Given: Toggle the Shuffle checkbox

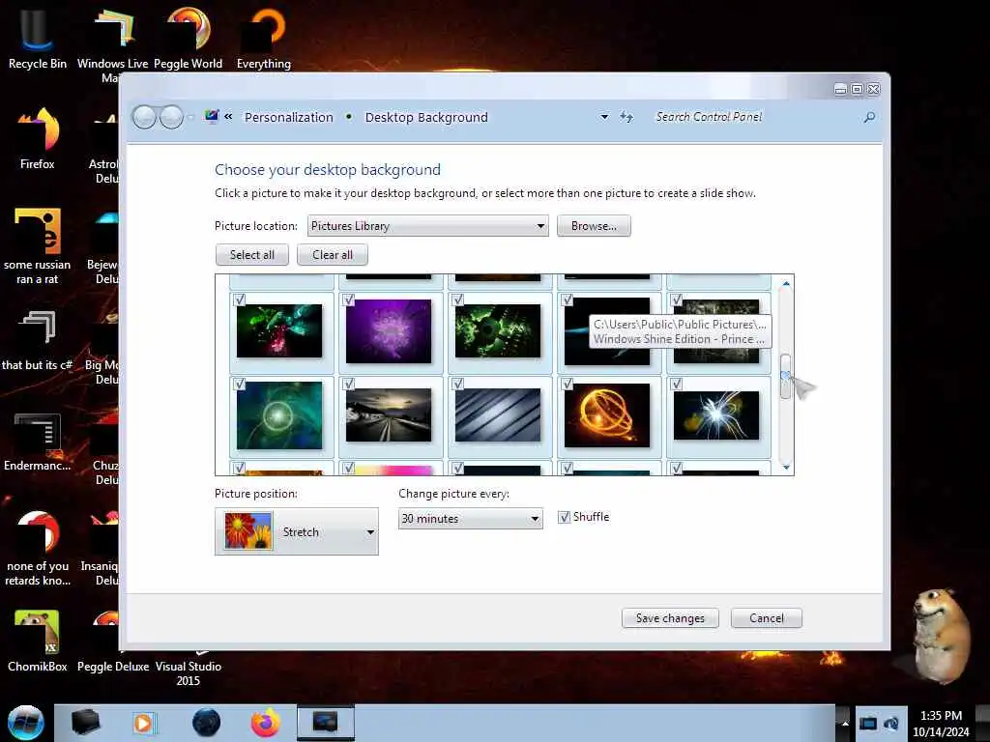Looking at the screenshot, I should pyautogui.click(x=564, y=518).
